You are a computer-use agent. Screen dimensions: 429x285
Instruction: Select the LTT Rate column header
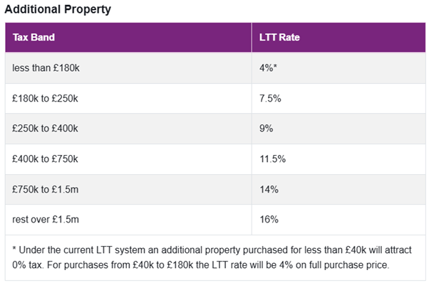coord(280,37)
